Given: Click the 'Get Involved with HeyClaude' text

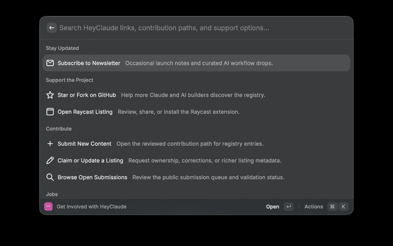Looking at the screenshot, I should [x=91, y=207].
